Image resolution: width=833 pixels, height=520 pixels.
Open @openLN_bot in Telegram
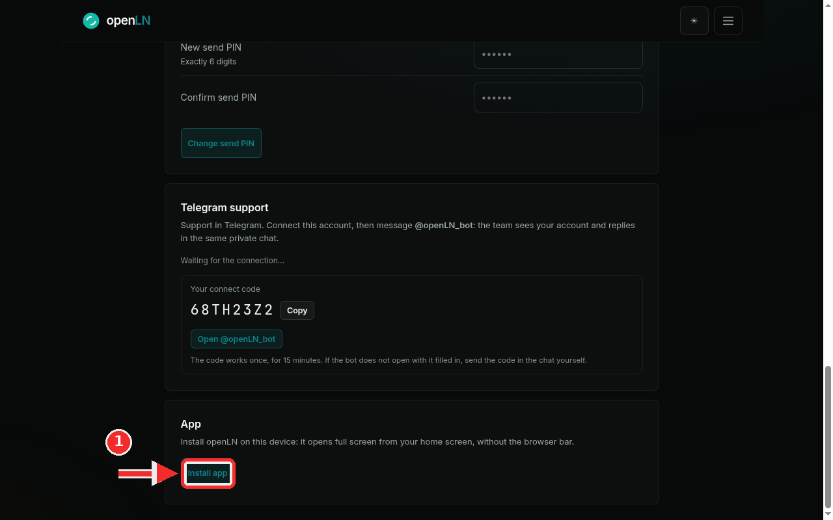point(236,339)
